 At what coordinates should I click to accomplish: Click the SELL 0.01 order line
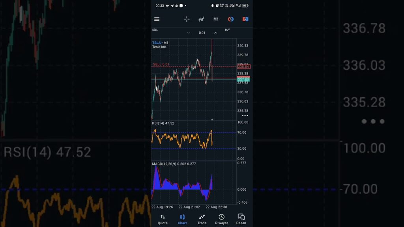[161, 64]
